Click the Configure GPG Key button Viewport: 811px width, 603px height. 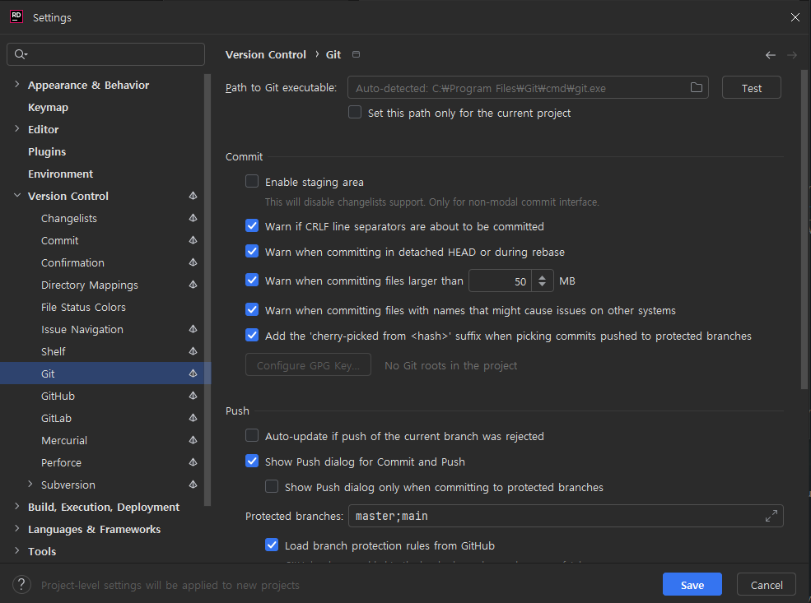tap(308, 364)
